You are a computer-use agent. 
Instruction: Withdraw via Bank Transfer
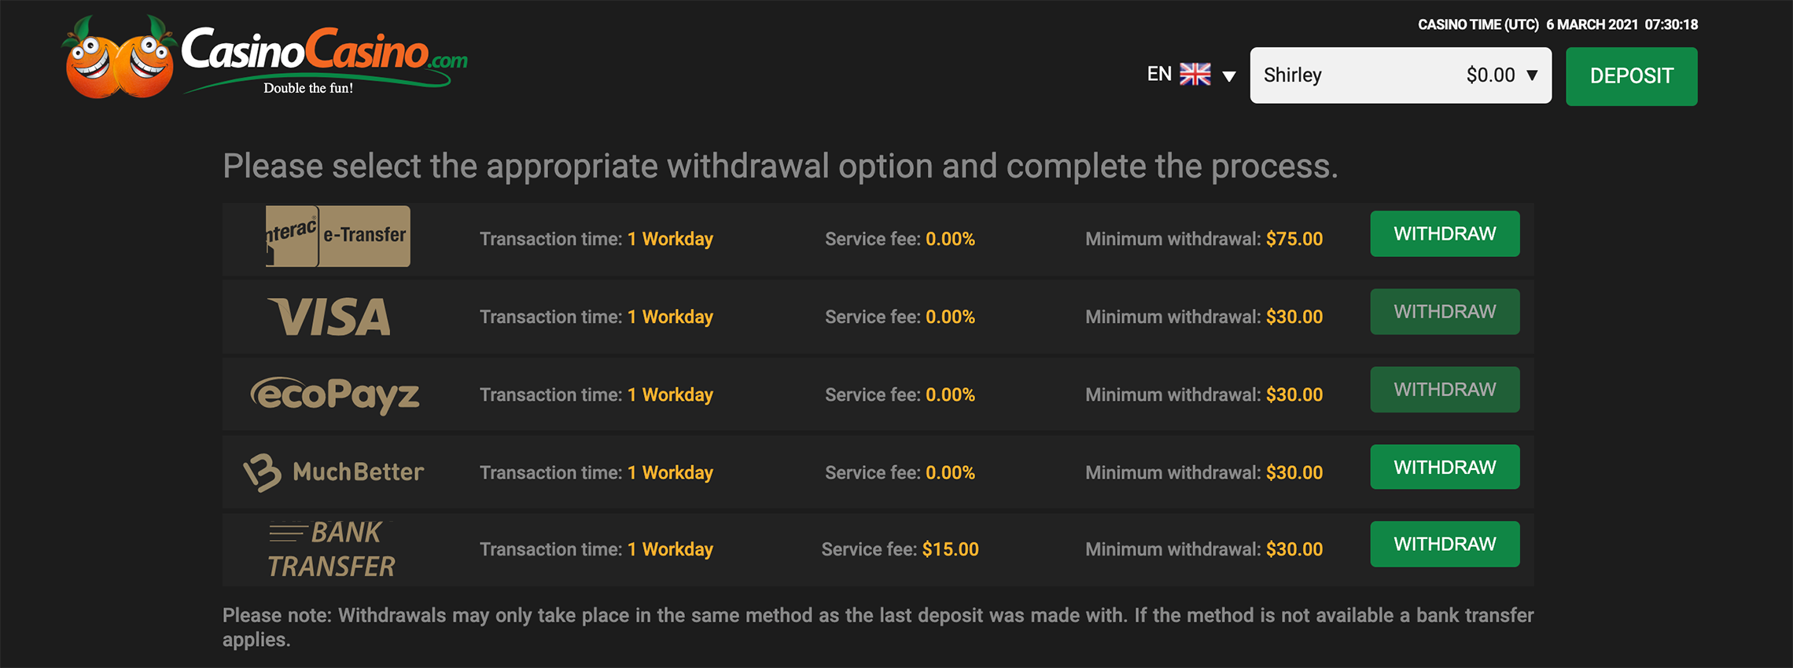1444,544
